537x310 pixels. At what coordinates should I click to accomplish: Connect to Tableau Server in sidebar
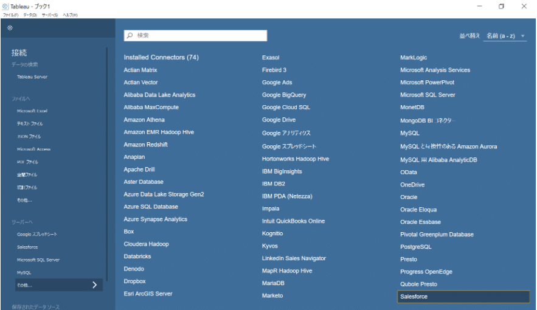coord(32,77)
